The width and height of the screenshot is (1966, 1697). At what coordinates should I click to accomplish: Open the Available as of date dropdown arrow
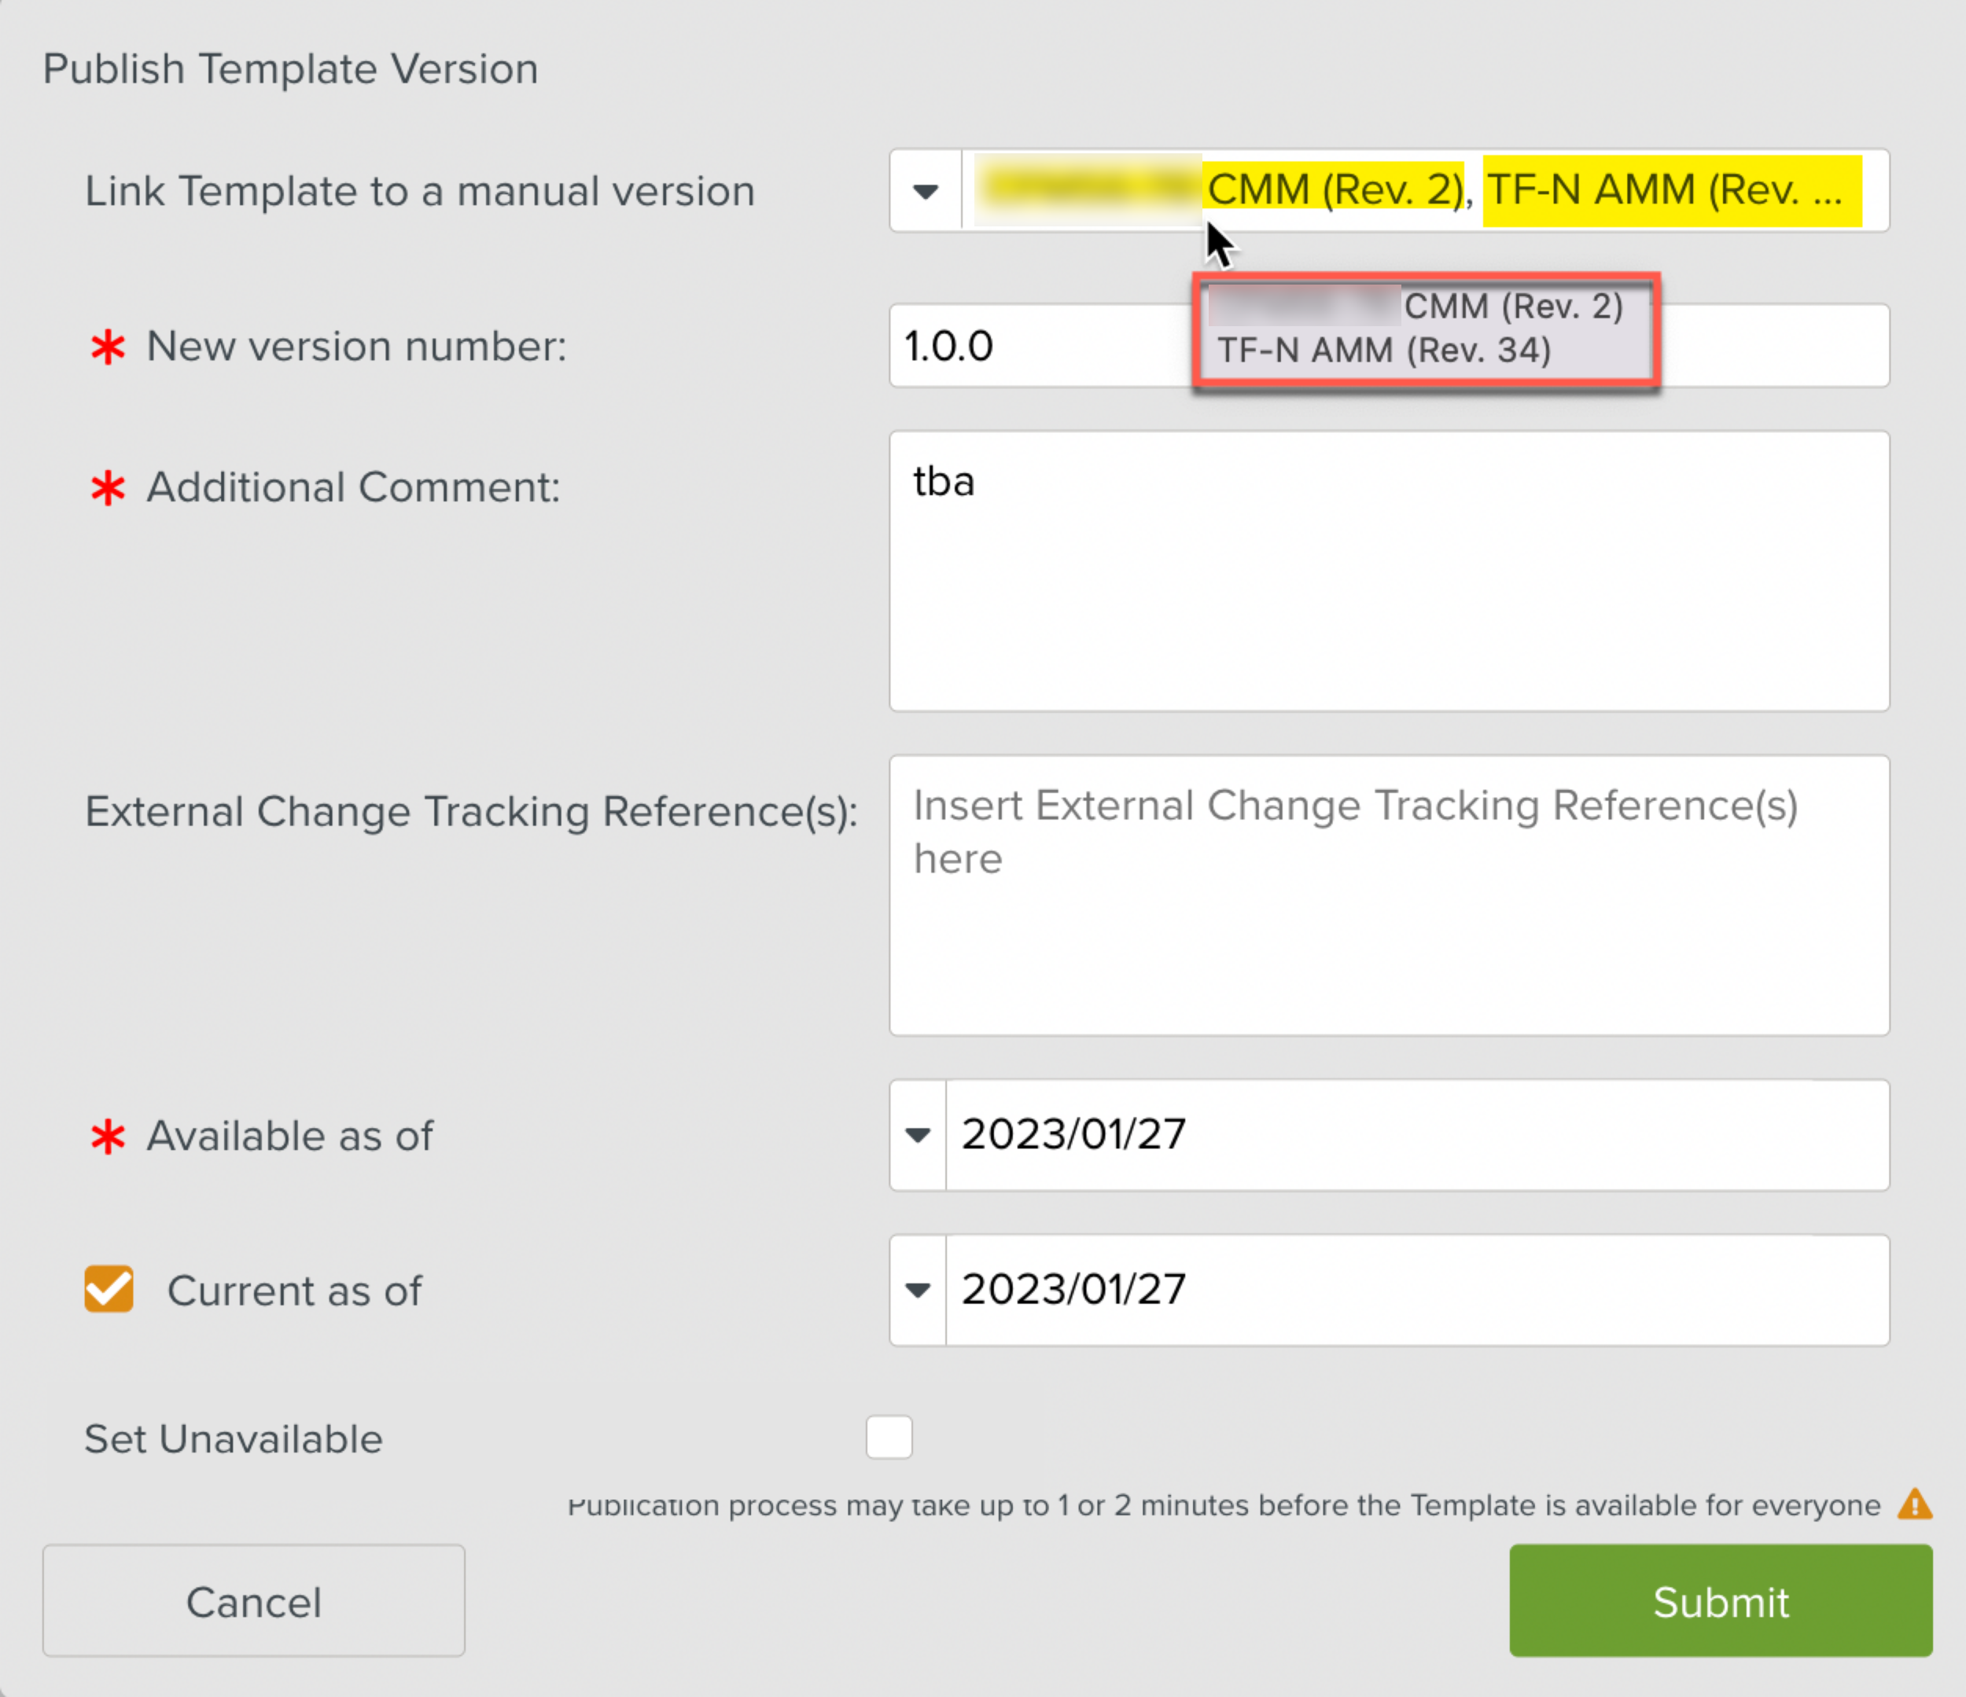[x=918, y=1136]
